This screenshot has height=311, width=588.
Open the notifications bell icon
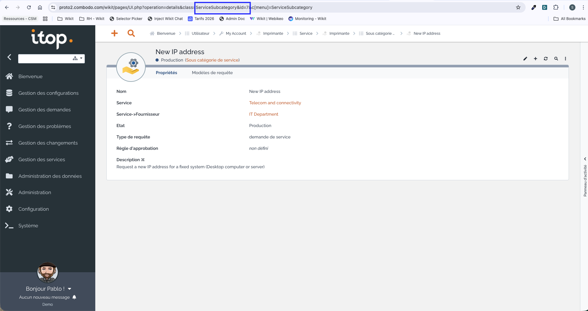[74, 297]
